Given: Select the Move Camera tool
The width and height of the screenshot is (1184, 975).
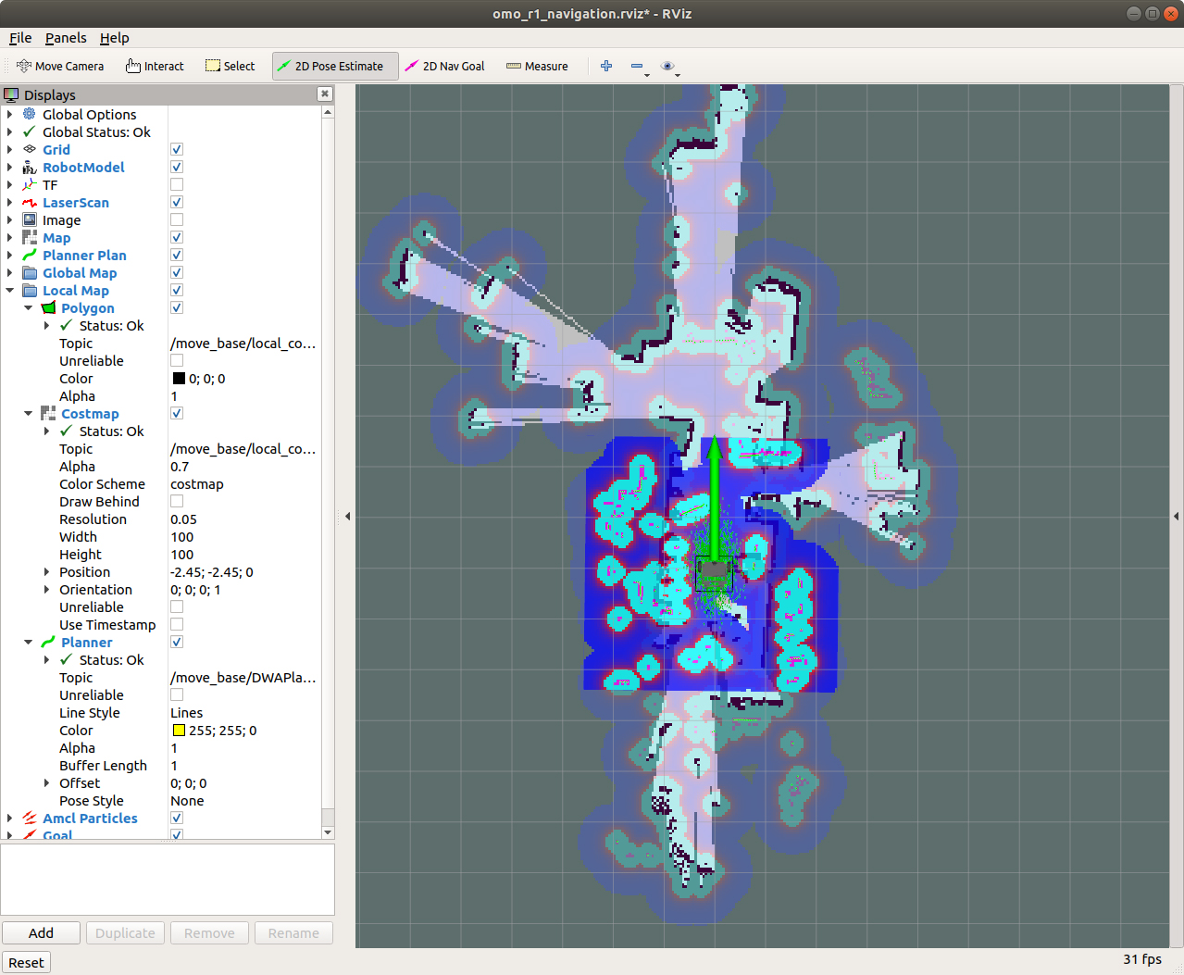Looking at the screenshot, I should point(60,67).
